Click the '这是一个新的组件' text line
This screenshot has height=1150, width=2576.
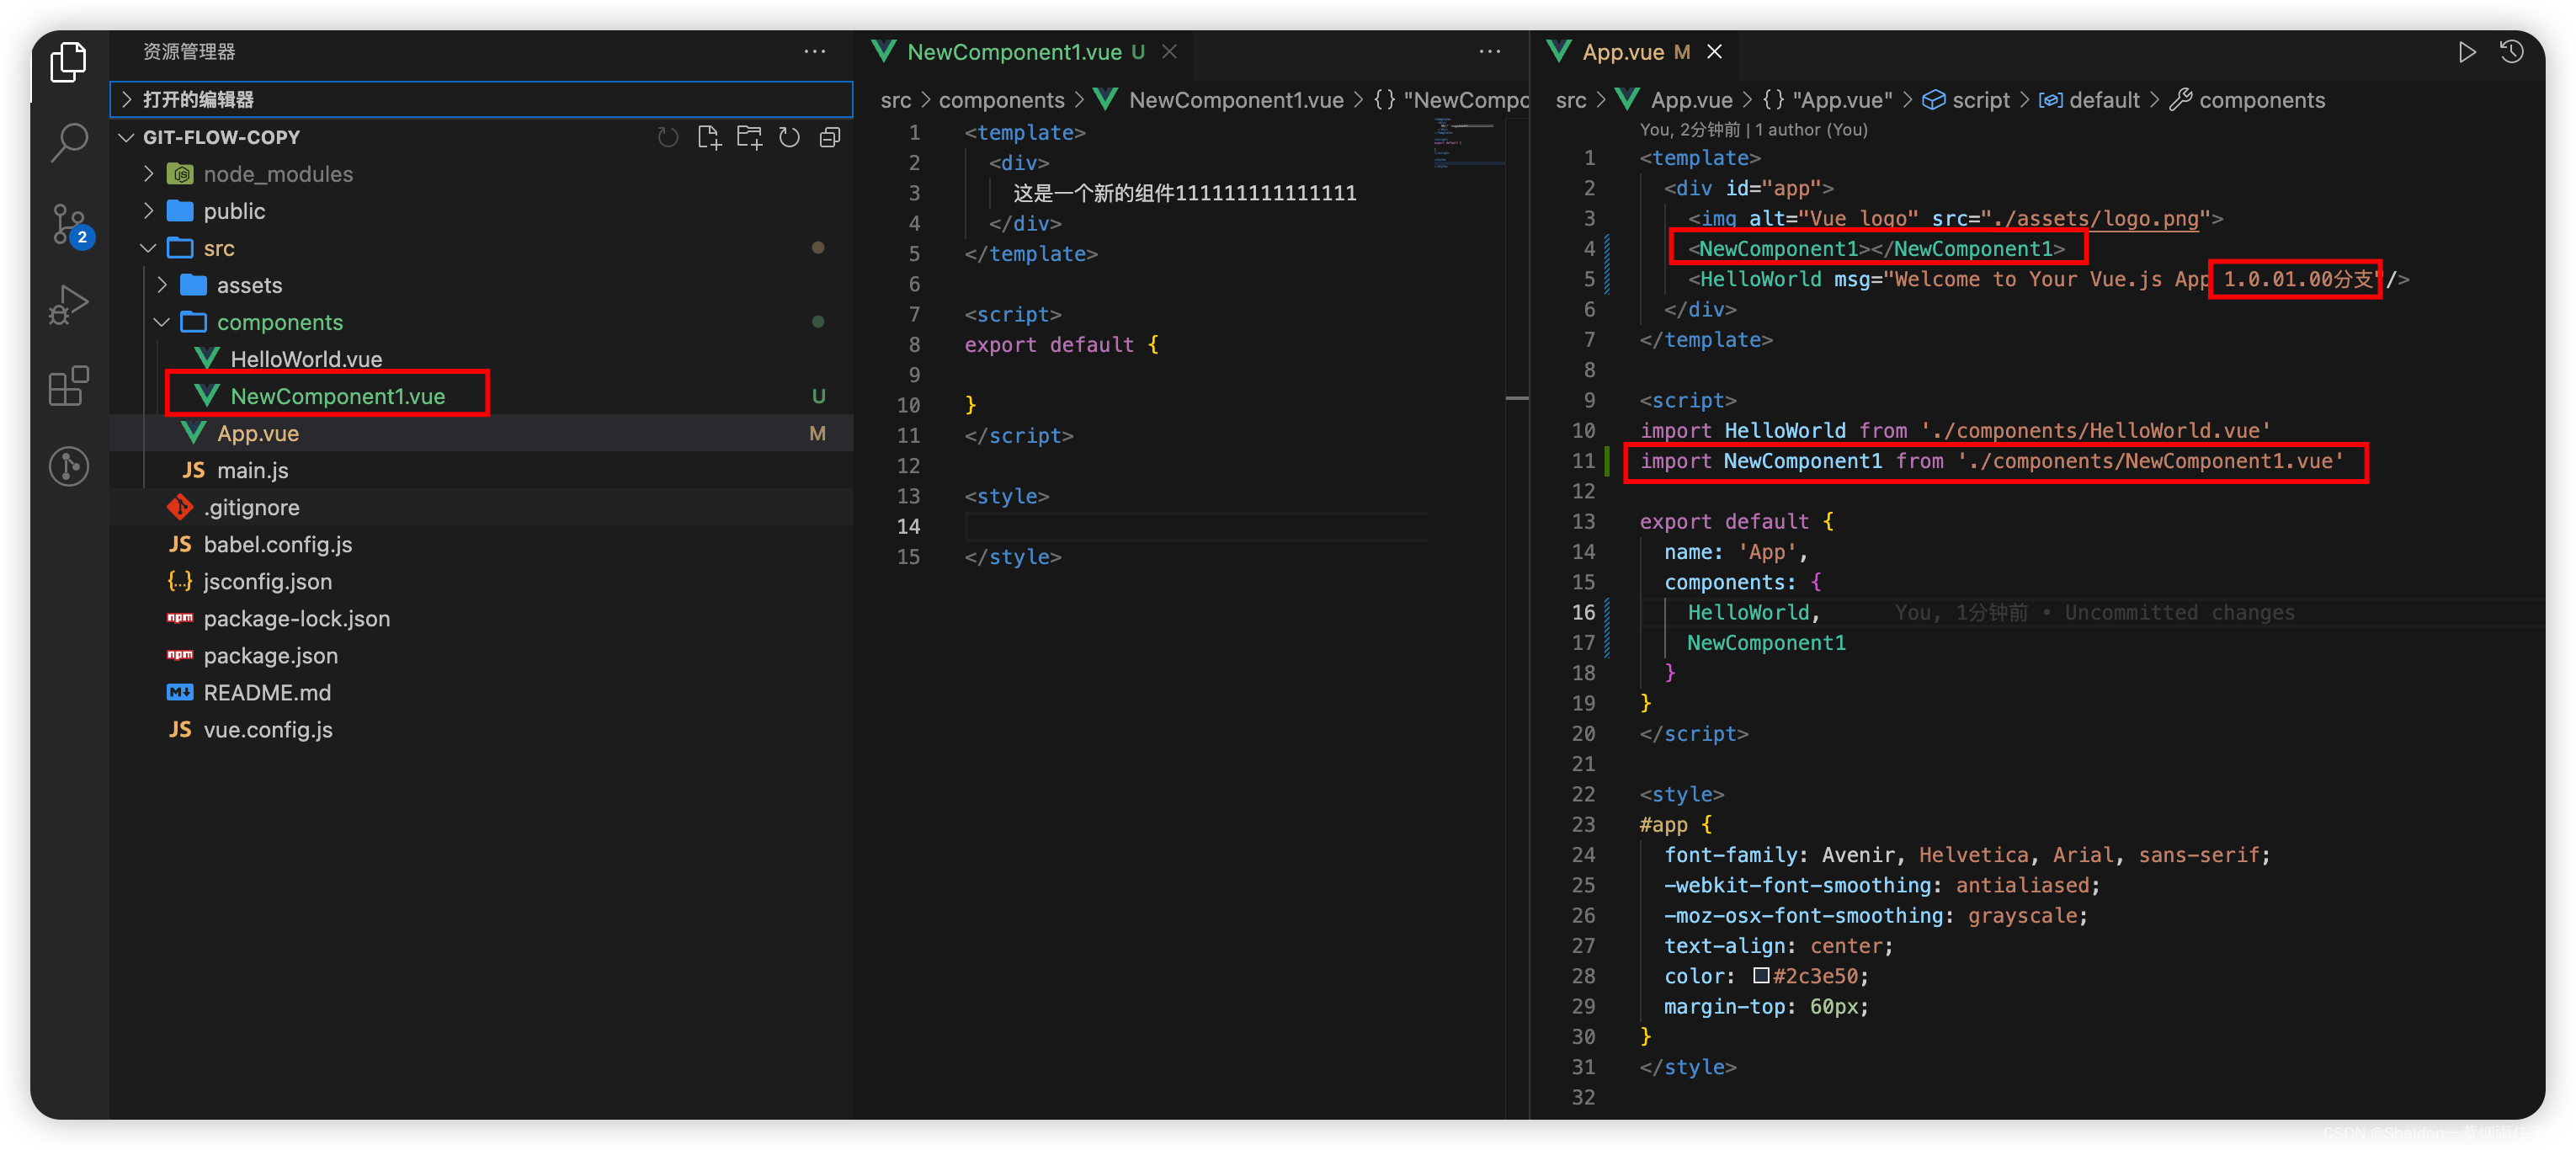click(x=1184, y=193)
